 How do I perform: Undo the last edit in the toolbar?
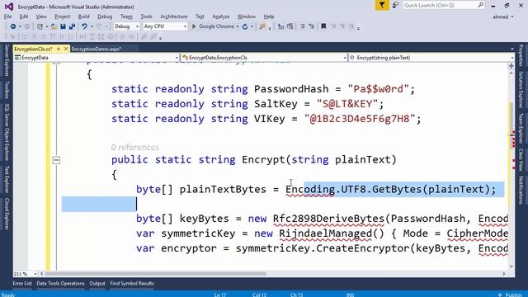pos(84,26)
